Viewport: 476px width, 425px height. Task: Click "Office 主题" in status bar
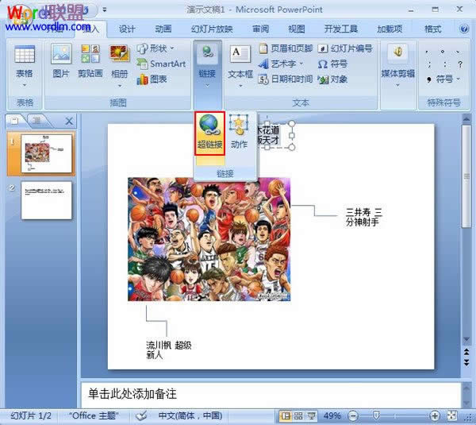coord(94,415)
